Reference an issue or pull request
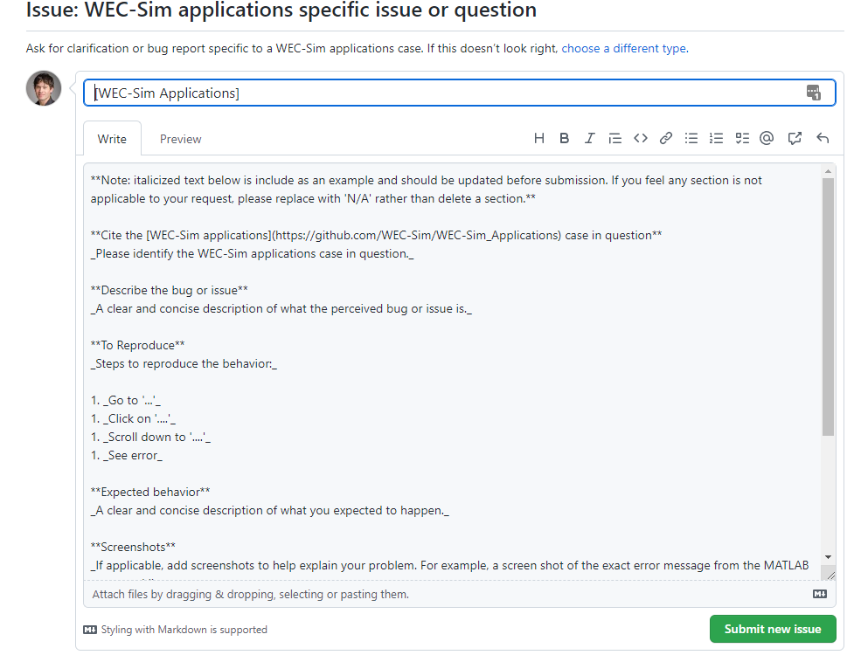Screen dimensions: 854x655 coord(795,137)
